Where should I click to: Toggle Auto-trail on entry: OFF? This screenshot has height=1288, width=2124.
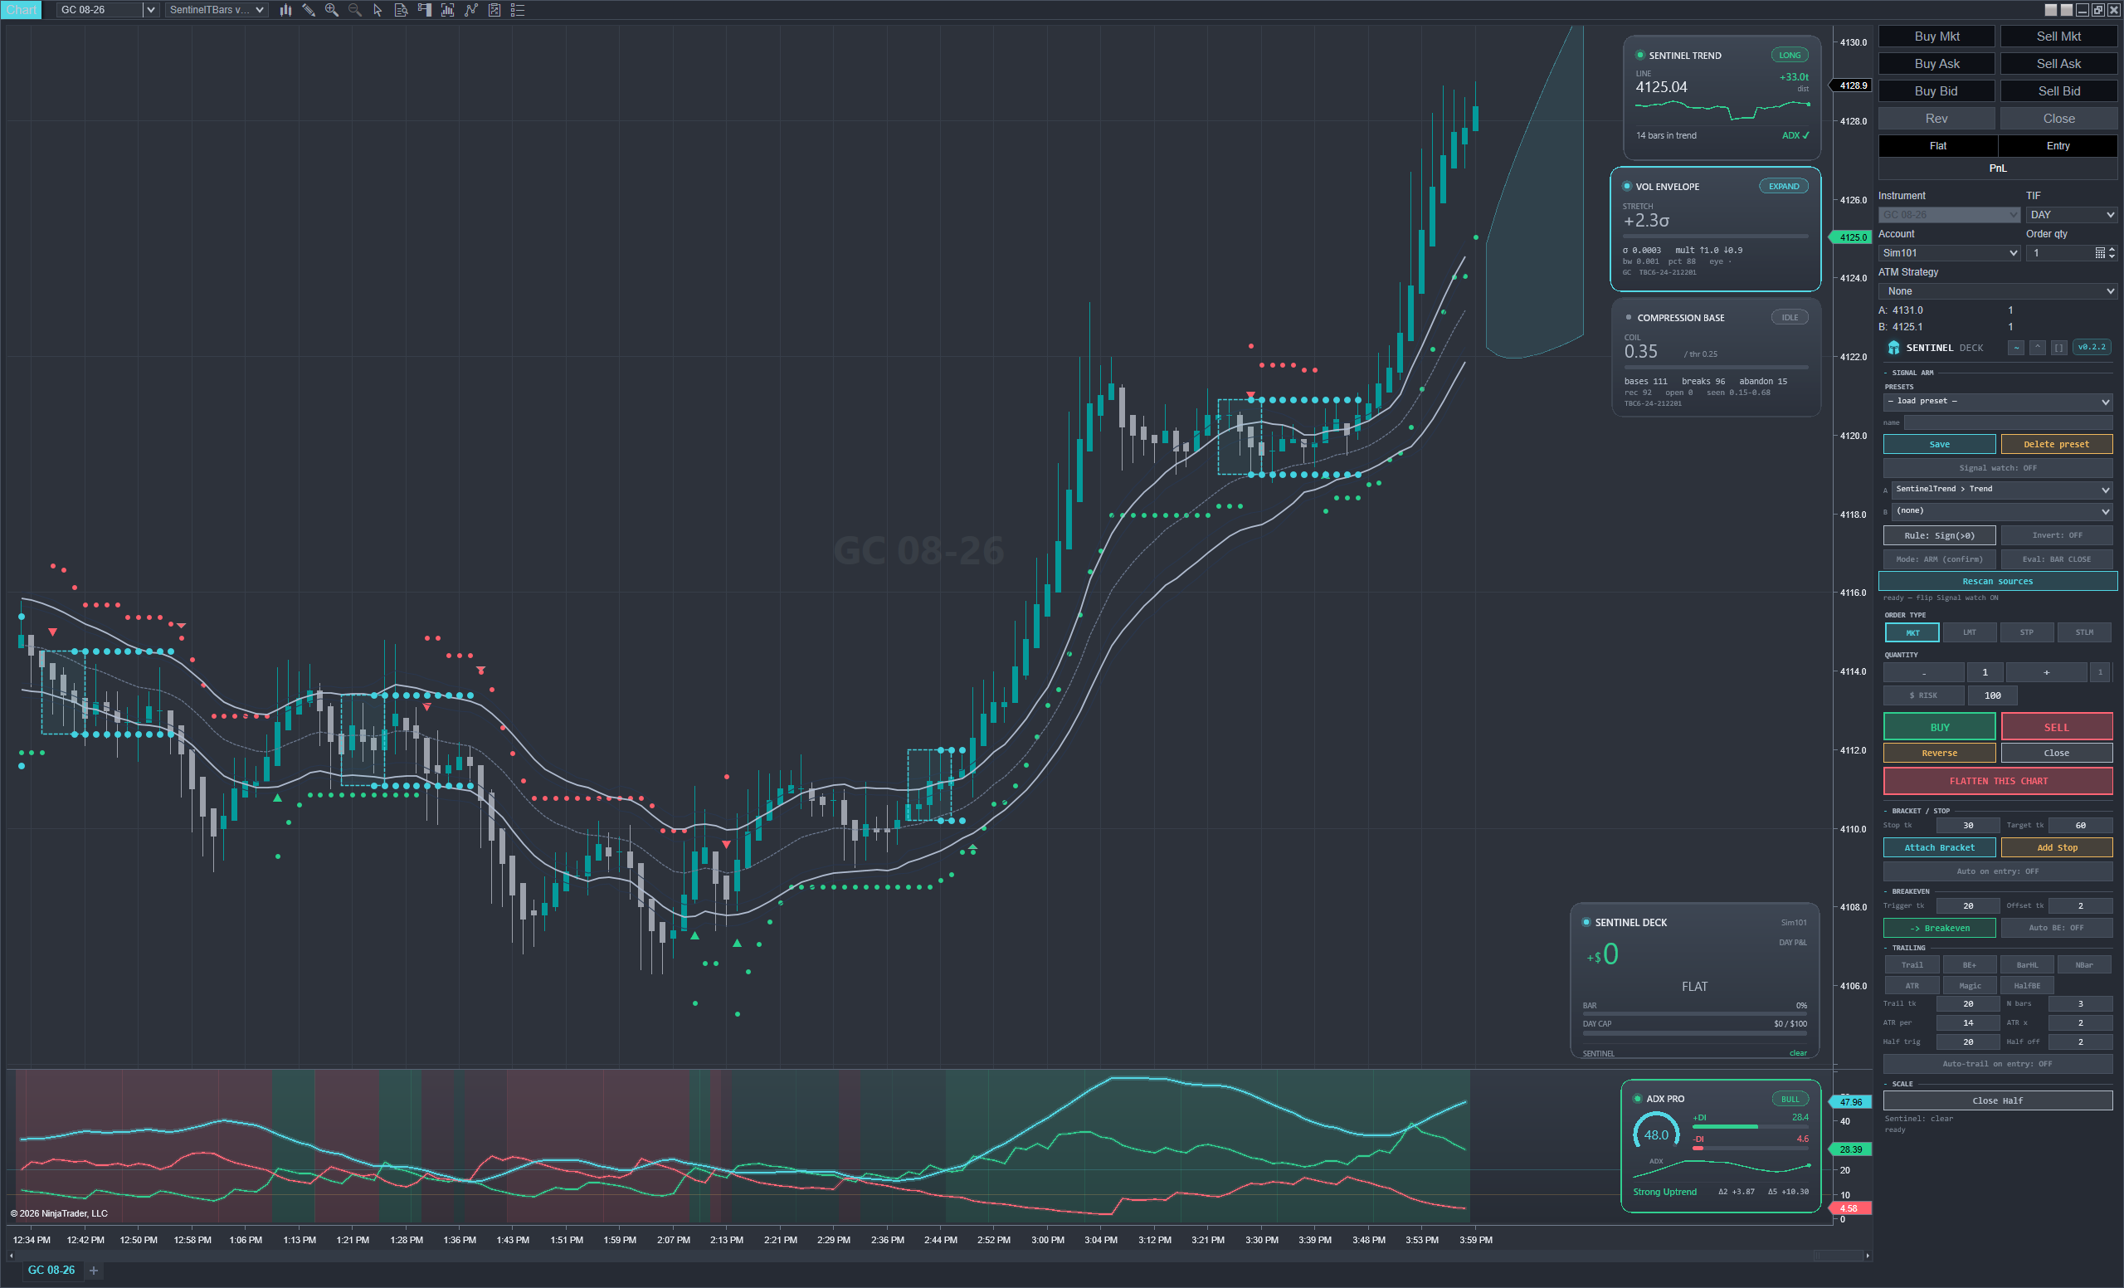click(1997, 1064)
